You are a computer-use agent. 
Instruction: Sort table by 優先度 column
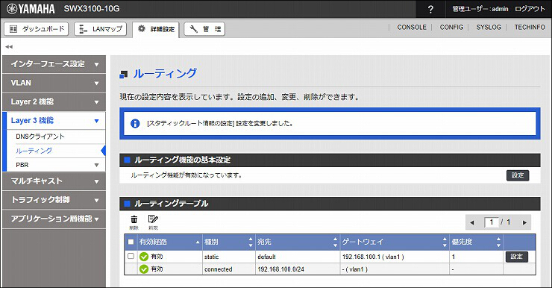point(477,242)
